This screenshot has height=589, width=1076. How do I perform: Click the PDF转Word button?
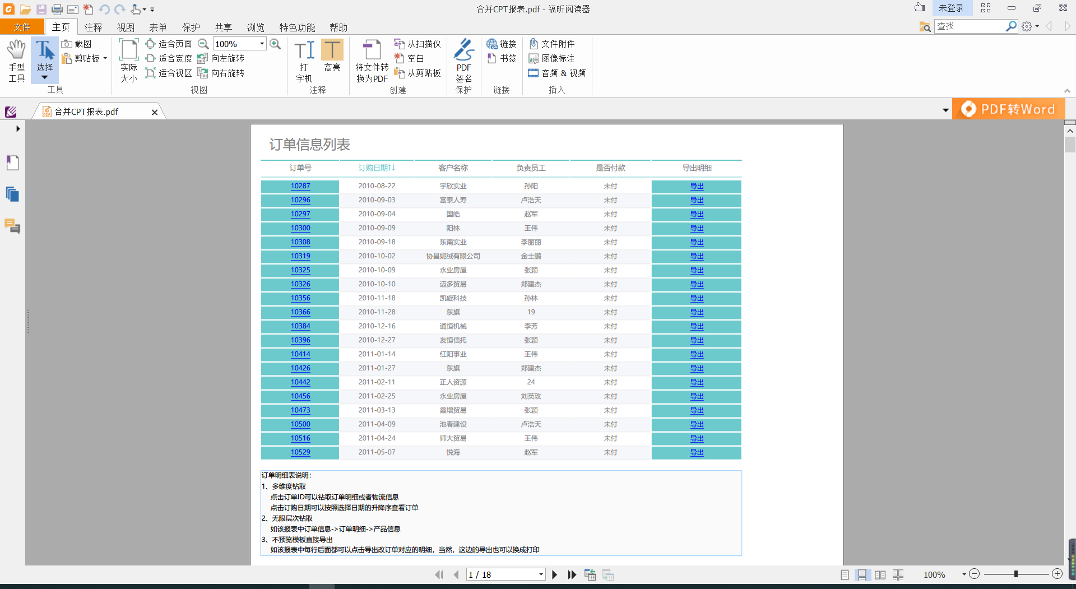click(x=1009, y=109)
